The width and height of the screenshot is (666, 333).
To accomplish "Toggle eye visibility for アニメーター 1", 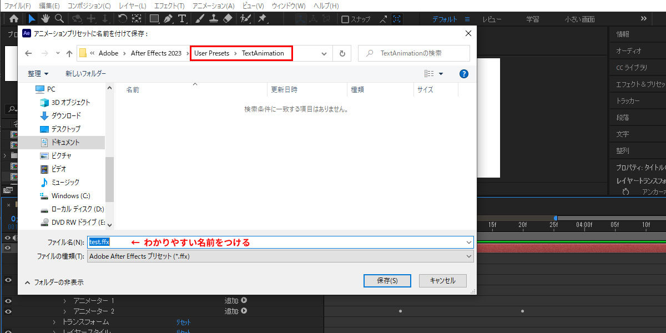I will tap(8, 300).
